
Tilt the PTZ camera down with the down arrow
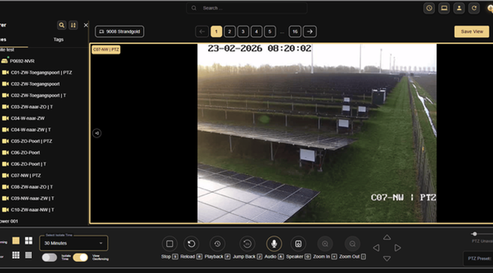click(x=387, y=259)
